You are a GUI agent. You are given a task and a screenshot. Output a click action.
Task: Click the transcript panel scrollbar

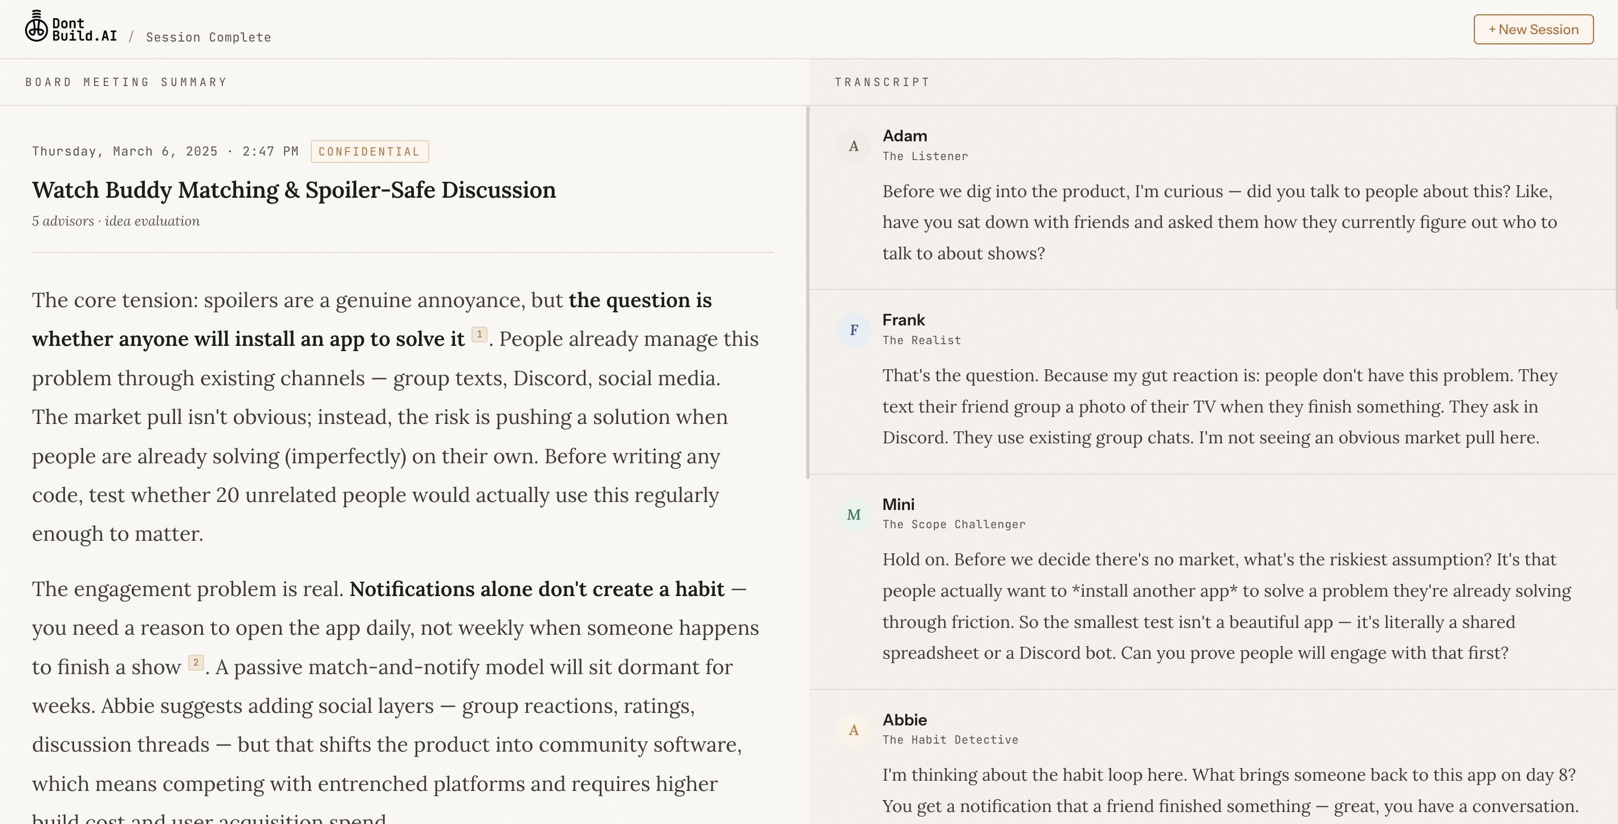point(1616,207)
